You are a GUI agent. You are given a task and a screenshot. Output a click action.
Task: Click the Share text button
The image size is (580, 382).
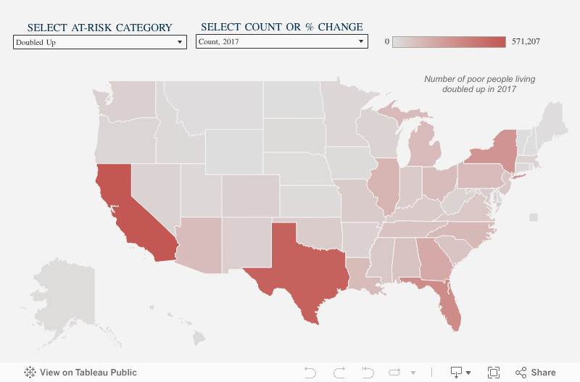click(x=543, y=373)
